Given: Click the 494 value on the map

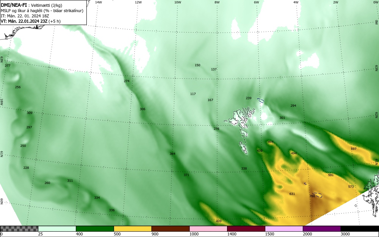Looking at the screenshot, I should 293,153.
